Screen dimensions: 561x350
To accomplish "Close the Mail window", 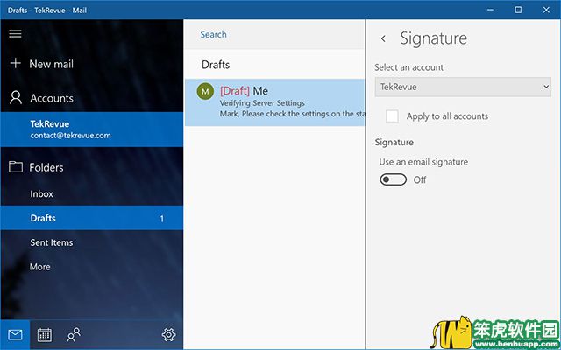I will click(546, 10).
